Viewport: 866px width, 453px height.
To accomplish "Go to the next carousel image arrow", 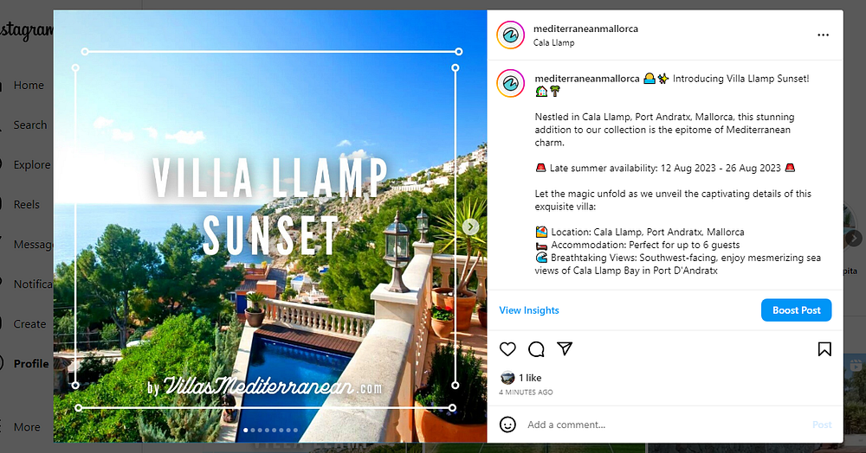I will click(x=470, y=226).
